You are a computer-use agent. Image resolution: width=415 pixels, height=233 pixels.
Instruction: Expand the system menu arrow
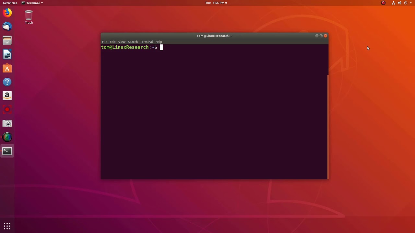[x=410, y=3]
